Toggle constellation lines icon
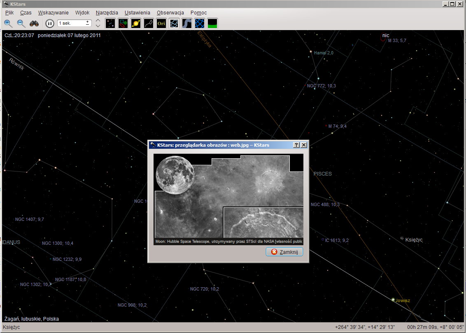The image size is (466, 333). tap(149, 23)
